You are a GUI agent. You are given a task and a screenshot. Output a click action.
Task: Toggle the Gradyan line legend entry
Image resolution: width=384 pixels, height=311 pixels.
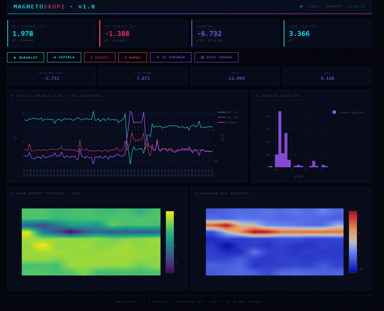point(228,123)
